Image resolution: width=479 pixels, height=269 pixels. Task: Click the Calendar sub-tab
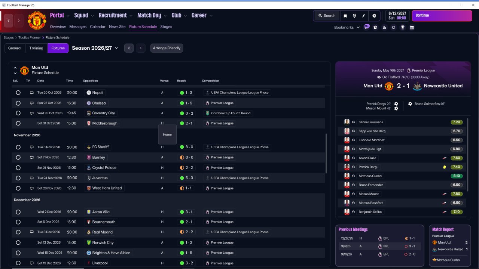pyautogui.click(x=98, y=27)
